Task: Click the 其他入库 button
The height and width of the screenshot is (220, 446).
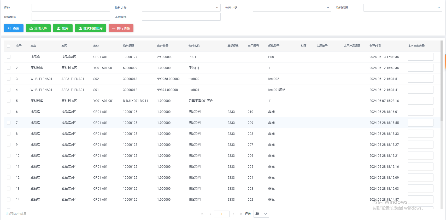Action: pos(38,28)
